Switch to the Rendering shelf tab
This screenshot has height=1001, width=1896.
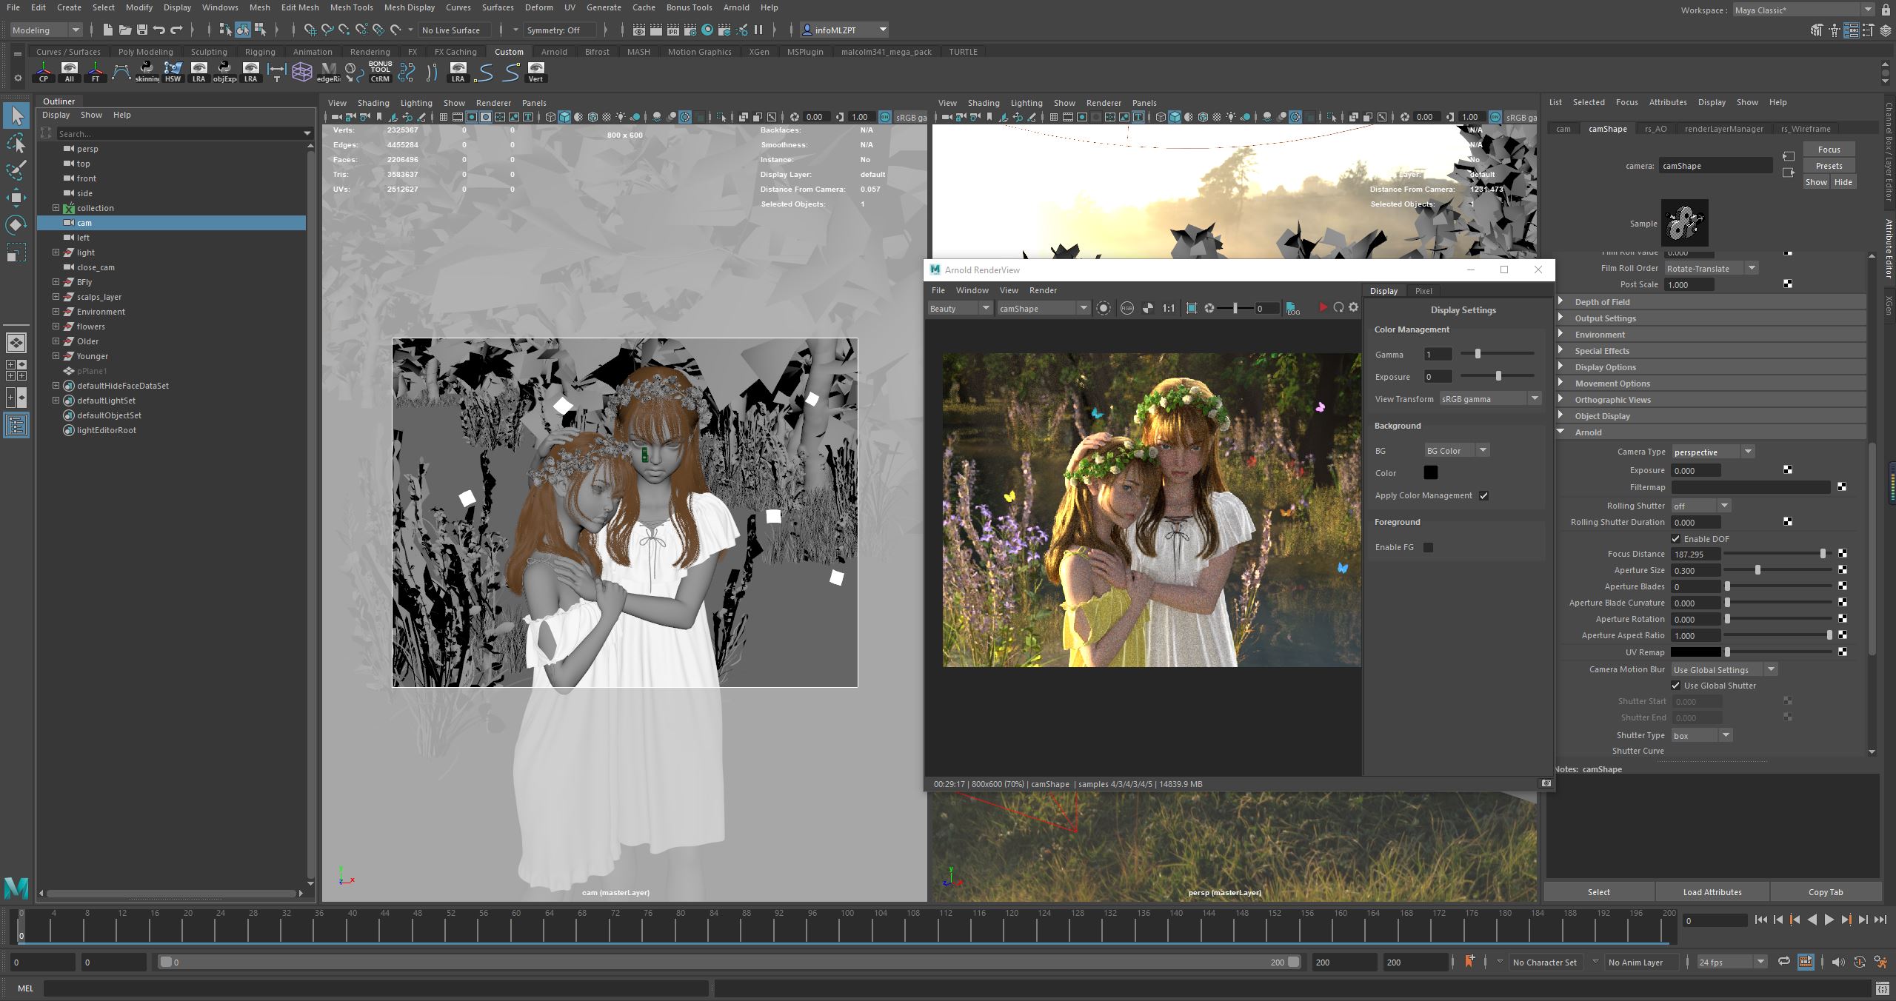370,52
